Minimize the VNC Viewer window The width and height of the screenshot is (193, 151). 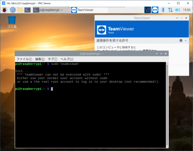(x=169, y=3)
